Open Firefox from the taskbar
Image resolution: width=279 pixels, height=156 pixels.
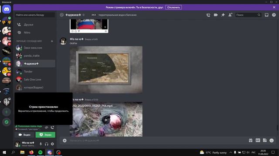tap(31, 152)
